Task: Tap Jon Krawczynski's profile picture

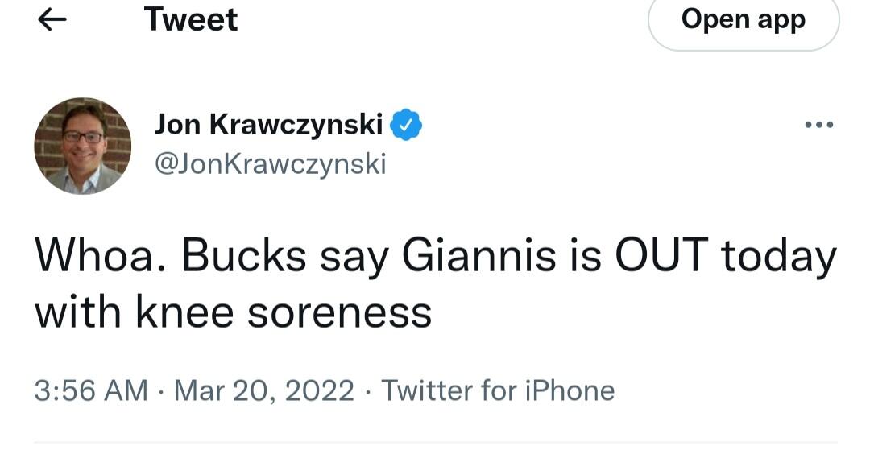Action: click(82, 147)
